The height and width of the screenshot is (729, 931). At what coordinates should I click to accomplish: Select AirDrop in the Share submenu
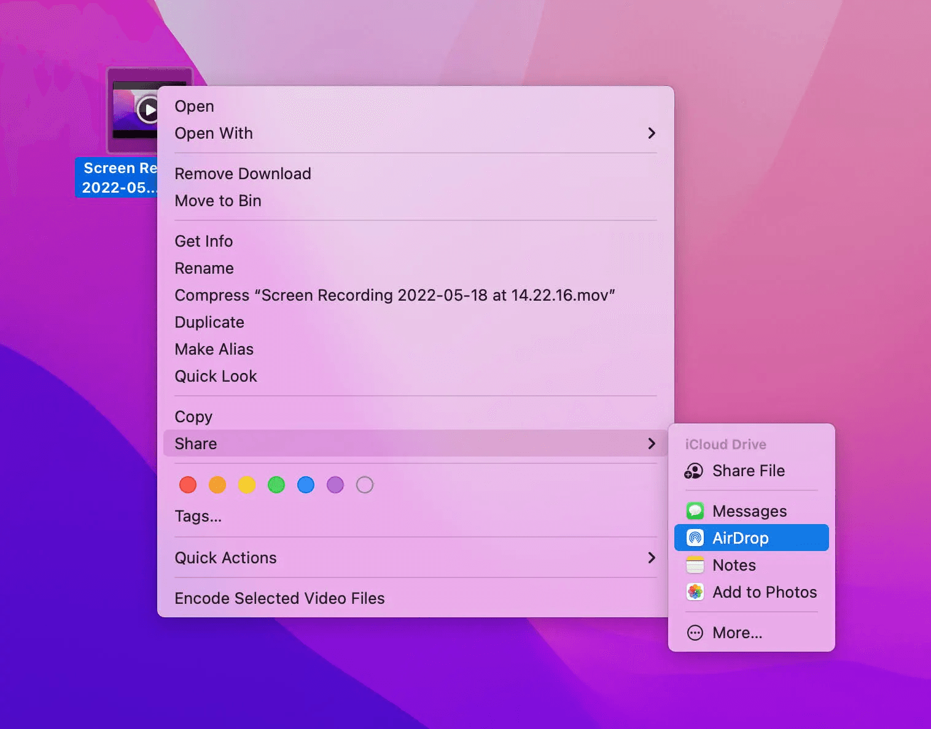pyautogui.click(x=752, y=538)
